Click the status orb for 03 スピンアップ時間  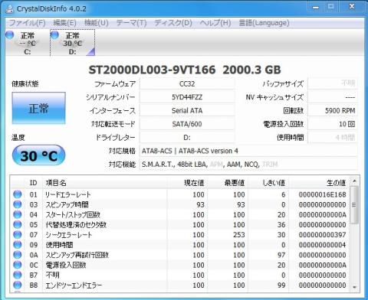point(18,204)
